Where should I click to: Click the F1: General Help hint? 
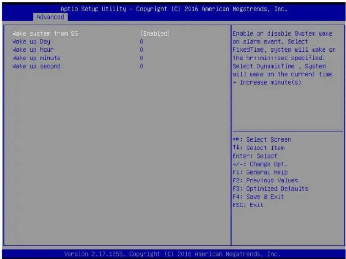tap(260, 172)
